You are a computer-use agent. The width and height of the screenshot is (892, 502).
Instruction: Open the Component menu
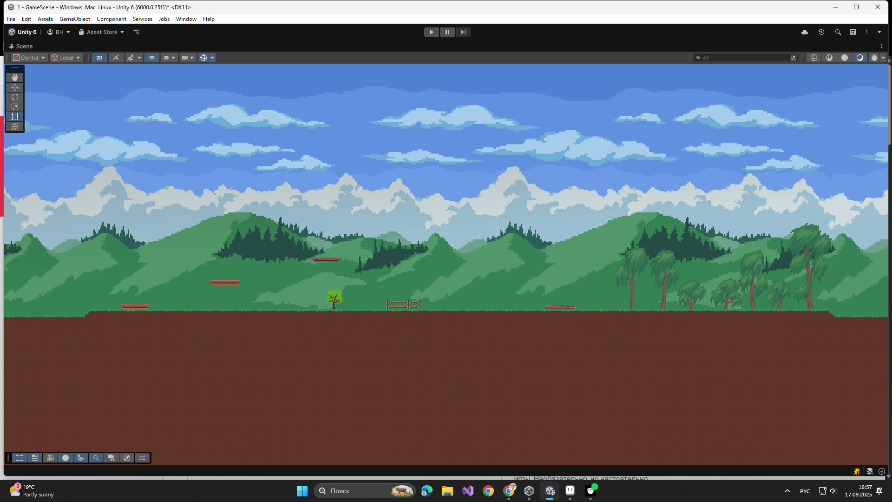click(x=111, y=19)
